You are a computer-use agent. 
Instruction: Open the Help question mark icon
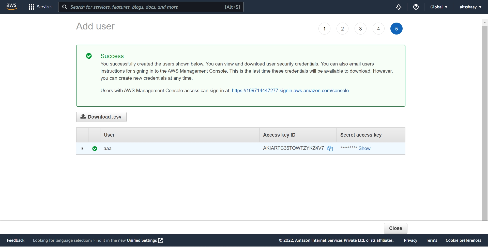[x=416, y=7]
